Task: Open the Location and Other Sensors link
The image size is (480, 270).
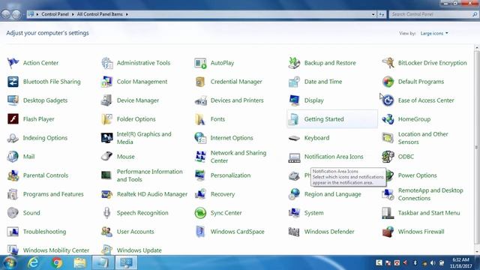Action: pyautogui.click(x=423, y=138)
